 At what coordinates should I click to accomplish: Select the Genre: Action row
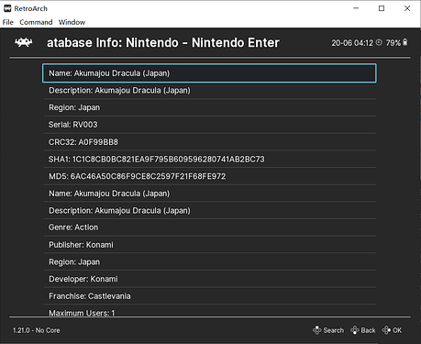pyautogui.click(x=209, y=227)
